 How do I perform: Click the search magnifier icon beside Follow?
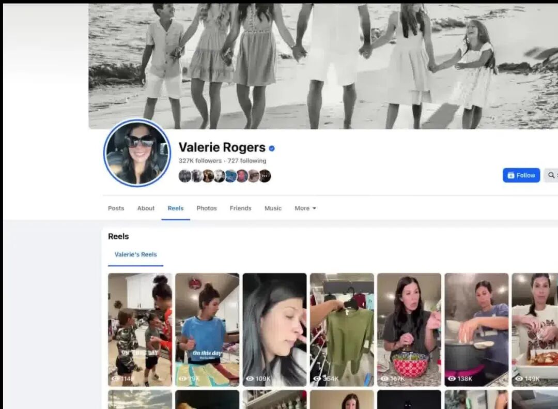pos(551,175)
